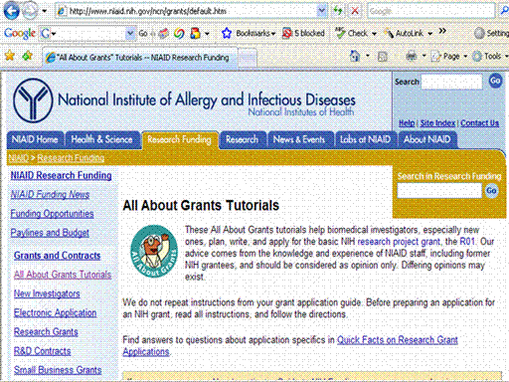Click the Google toolbar Go button
This screenshot has width=509, height=382.
pos(143,33)
